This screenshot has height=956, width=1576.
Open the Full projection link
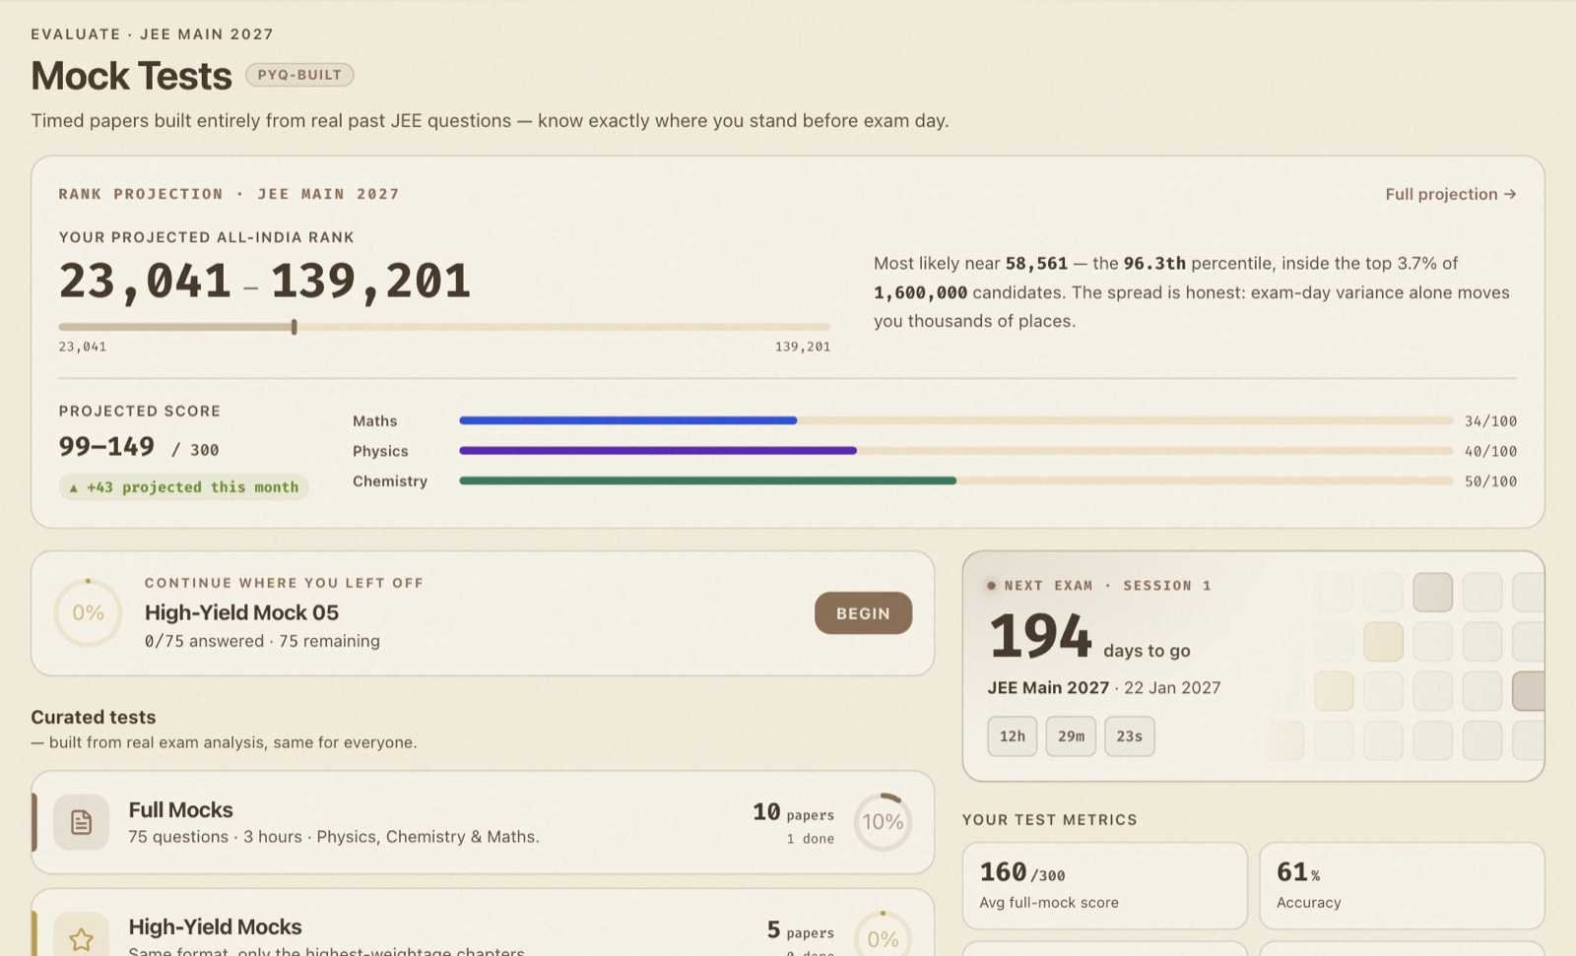[1451, 194]
